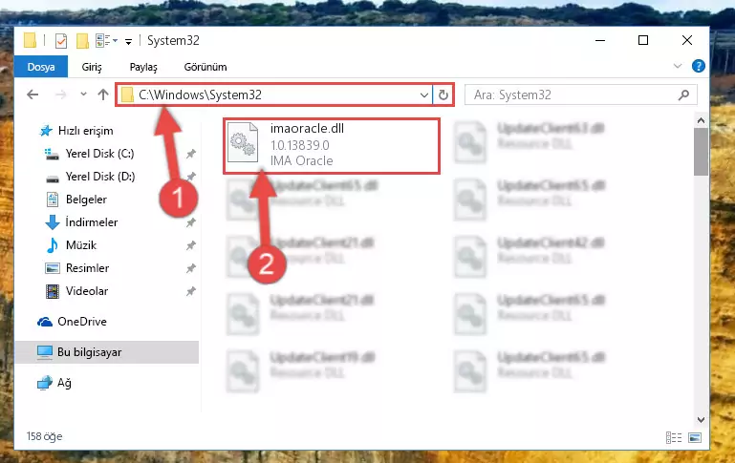Click the address bar path C:\Windows\System32
Image resolution: width=735 pixels, height=463 pixels.
click(200, 95)
